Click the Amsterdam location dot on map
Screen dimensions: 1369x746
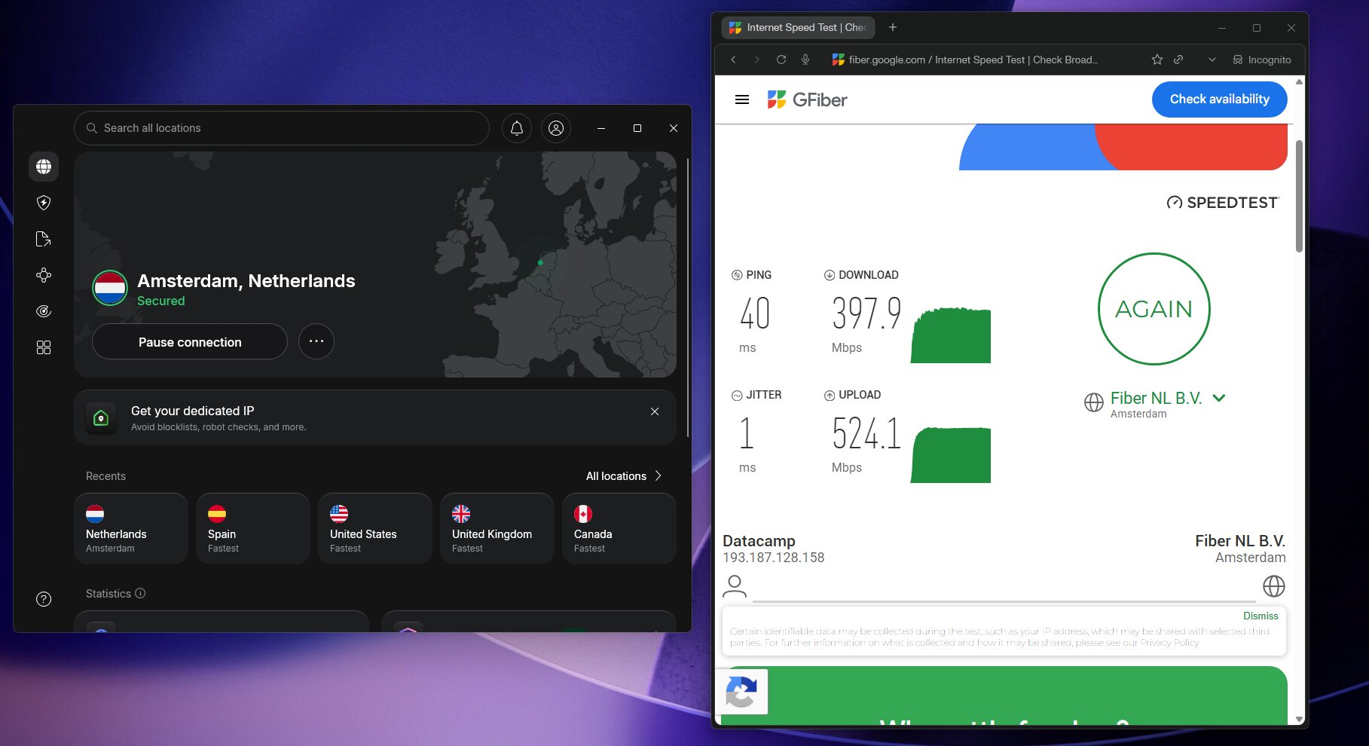[x=540, y=262]
